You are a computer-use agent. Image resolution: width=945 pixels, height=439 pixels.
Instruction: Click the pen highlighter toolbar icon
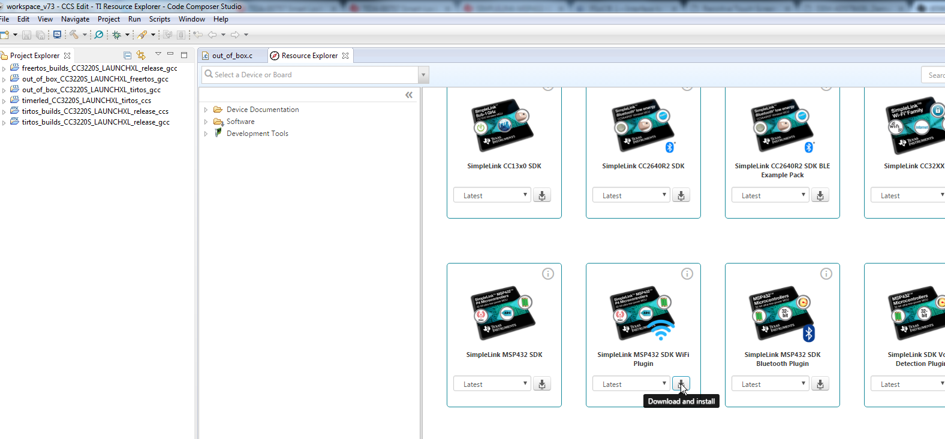point(142,35)
